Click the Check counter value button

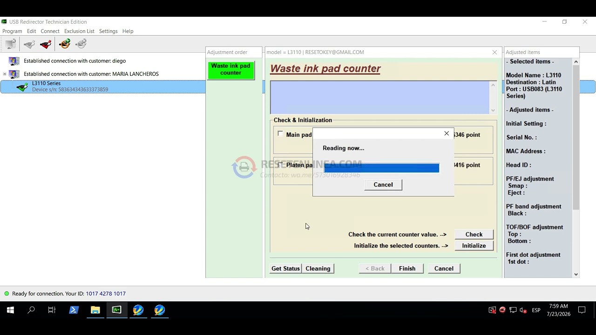[474, 234]
